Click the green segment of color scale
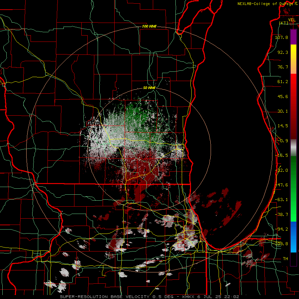 click(x=293, y=189)
